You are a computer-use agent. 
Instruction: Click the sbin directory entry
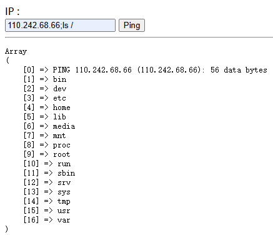66,173
